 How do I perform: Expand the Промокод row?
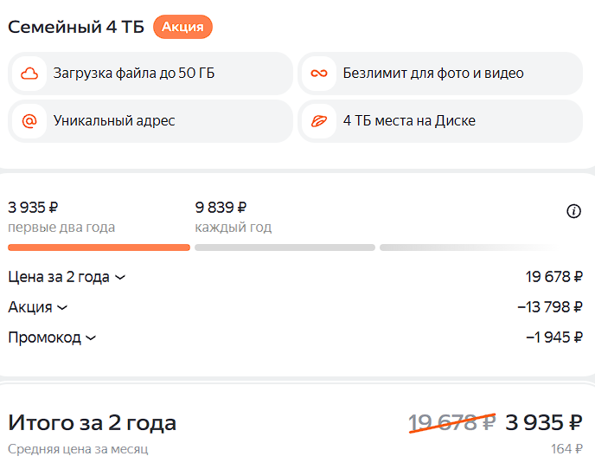point(52,337)
